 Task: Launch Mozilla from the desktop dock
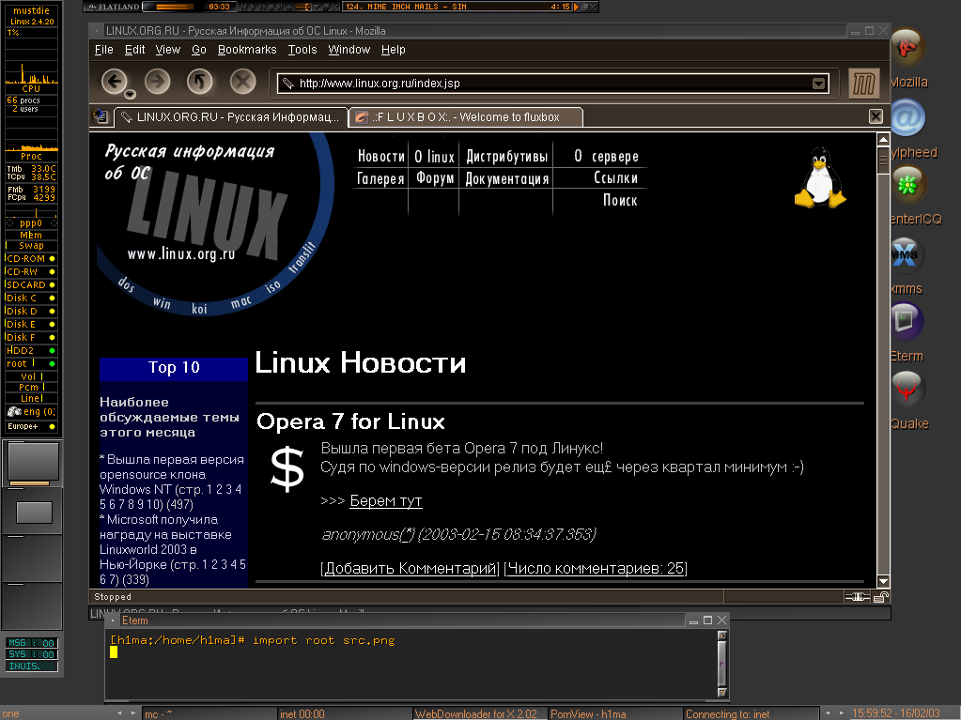pyautogui.click(x=907, y=48)
